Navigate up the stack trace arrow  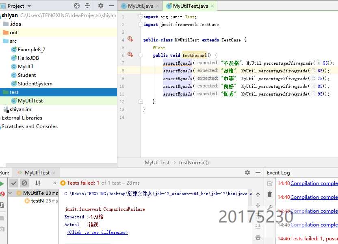(258, 195)
